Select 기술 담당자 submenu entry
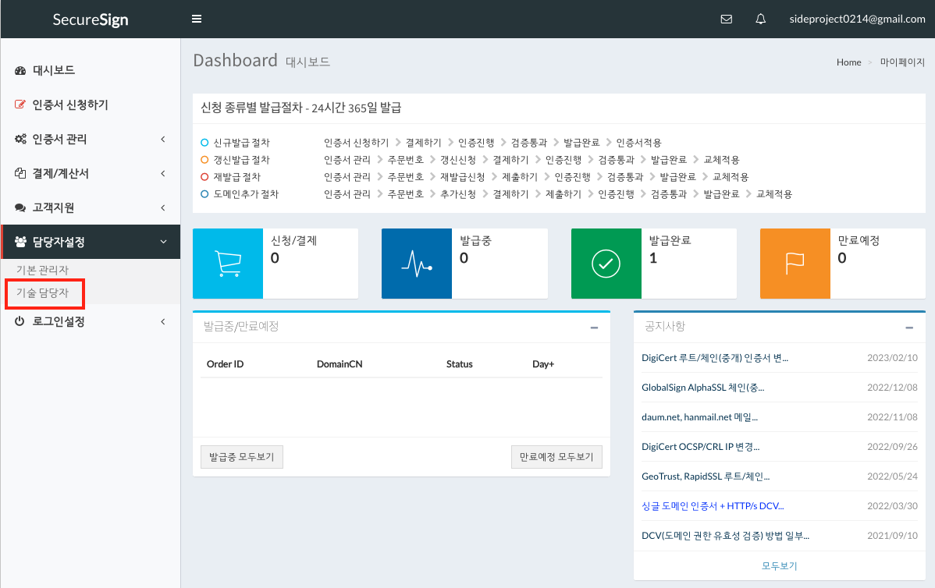935x588 pixels. click(x=42, y=293)
